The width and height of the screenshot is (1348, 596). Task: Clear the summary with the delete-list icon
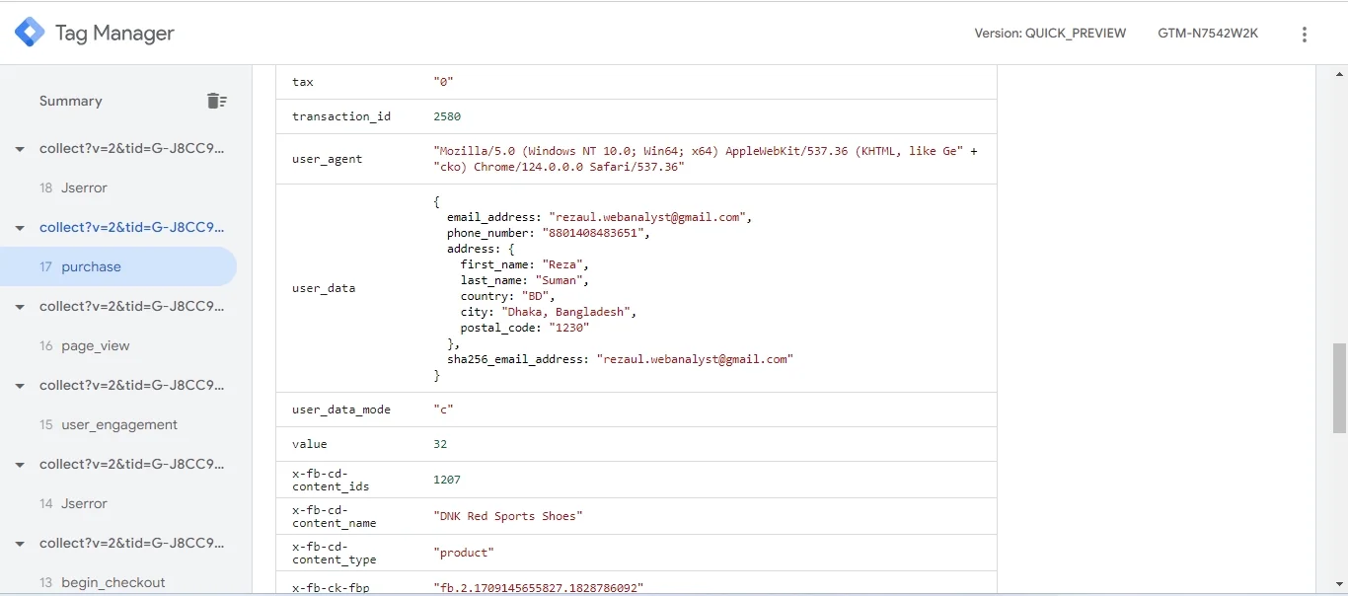point(217,101)
